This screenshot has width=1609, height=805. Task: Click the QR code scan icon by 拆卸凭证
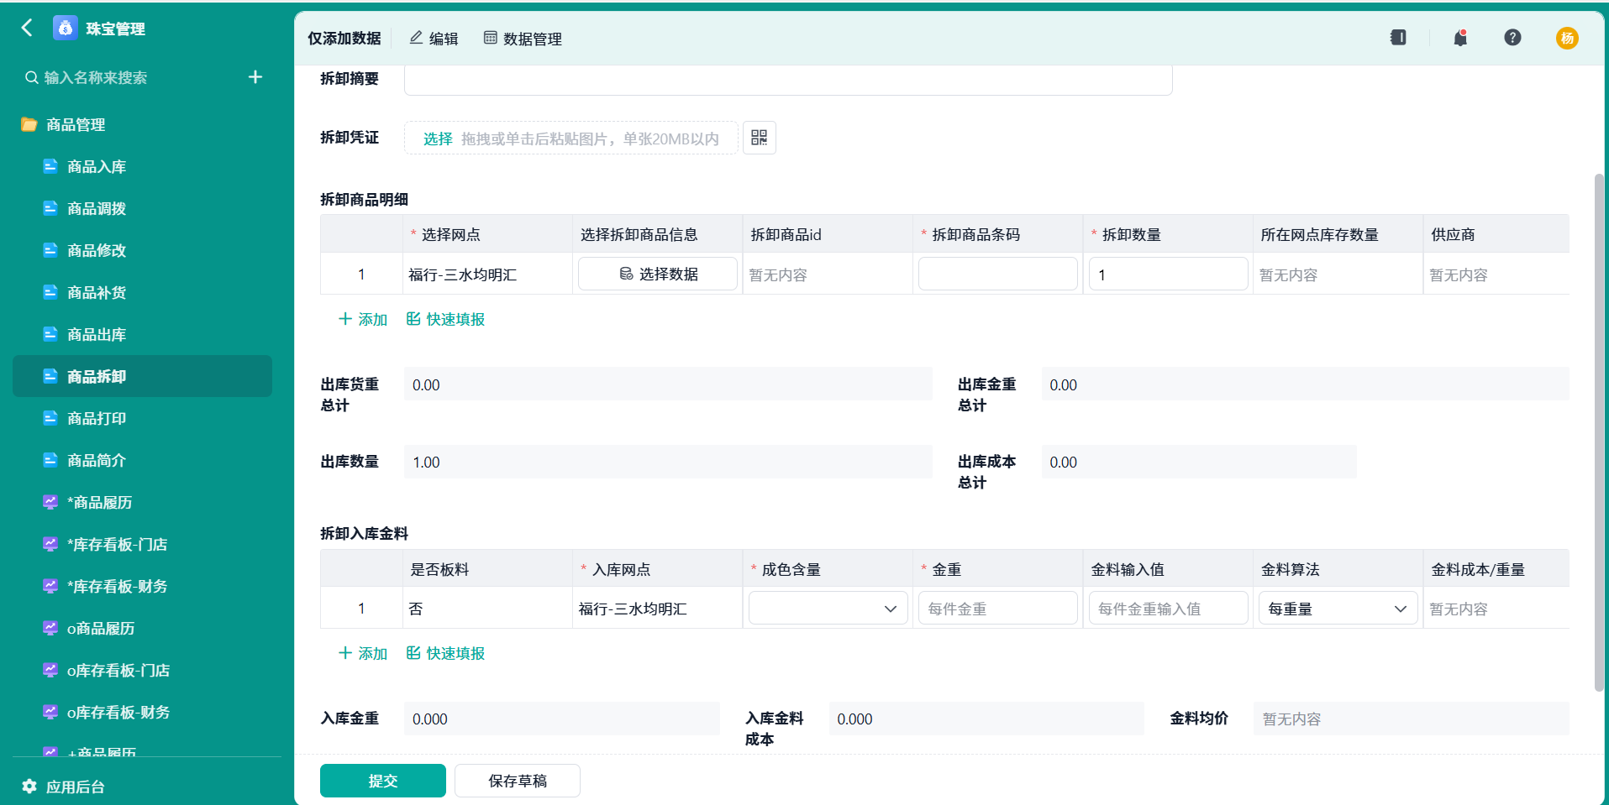tap(760, 138)
